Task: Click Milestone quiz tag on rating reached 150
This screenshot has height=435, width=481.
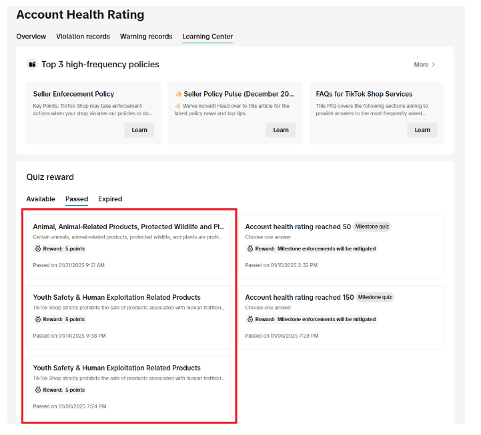Action: [375, 297]
